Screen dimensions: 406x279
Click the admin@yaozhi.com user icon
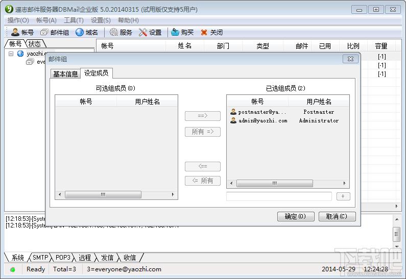[x=233, y=120]
